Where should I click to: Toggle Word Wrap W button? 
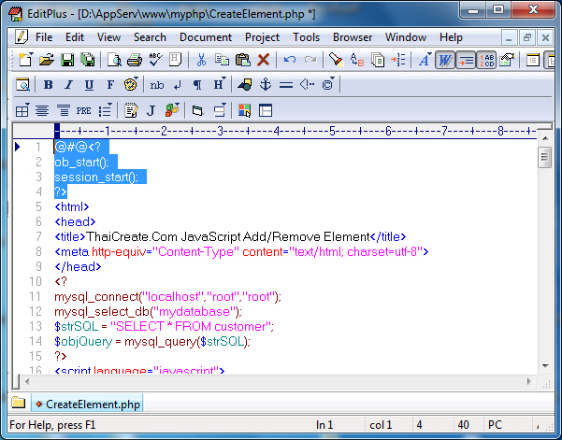coord(445,60)
